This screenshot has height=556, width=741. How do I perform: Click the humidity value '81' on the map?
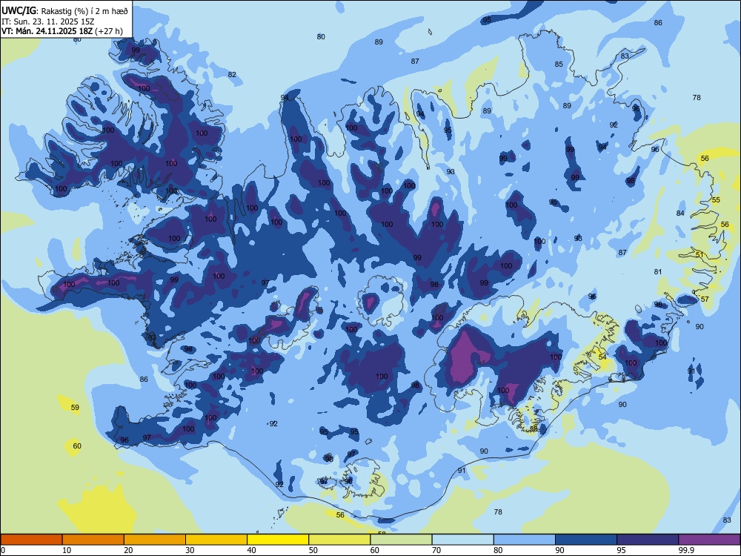tap(658, 272)
